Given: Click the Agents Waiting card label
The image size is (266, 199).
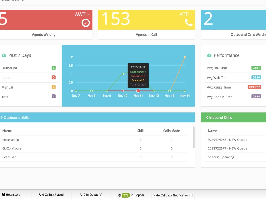Looking at the screenshot, I should [x=44, y=34].
